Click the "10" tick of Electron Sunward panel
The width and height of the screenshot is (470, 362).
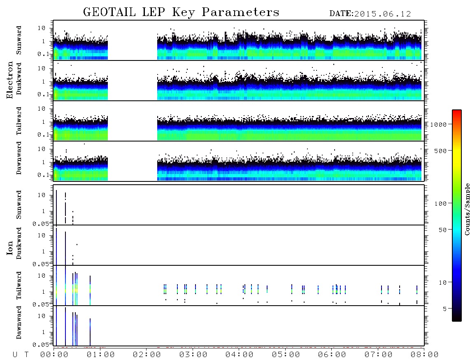pyautogui.click(x=42, y=28)
